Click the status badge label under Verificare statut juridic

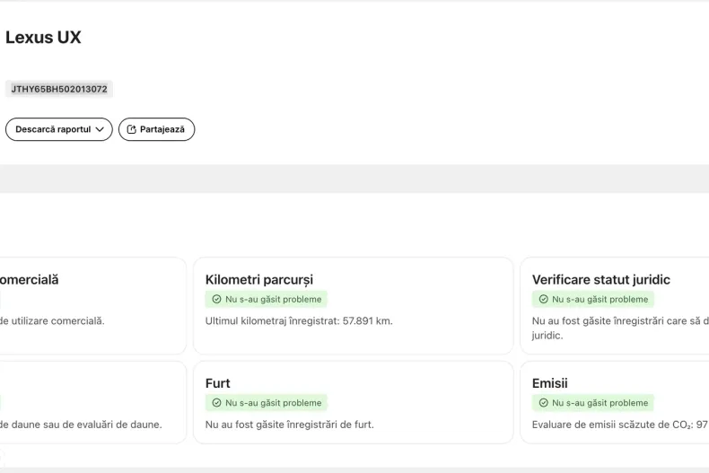[600, 300]
